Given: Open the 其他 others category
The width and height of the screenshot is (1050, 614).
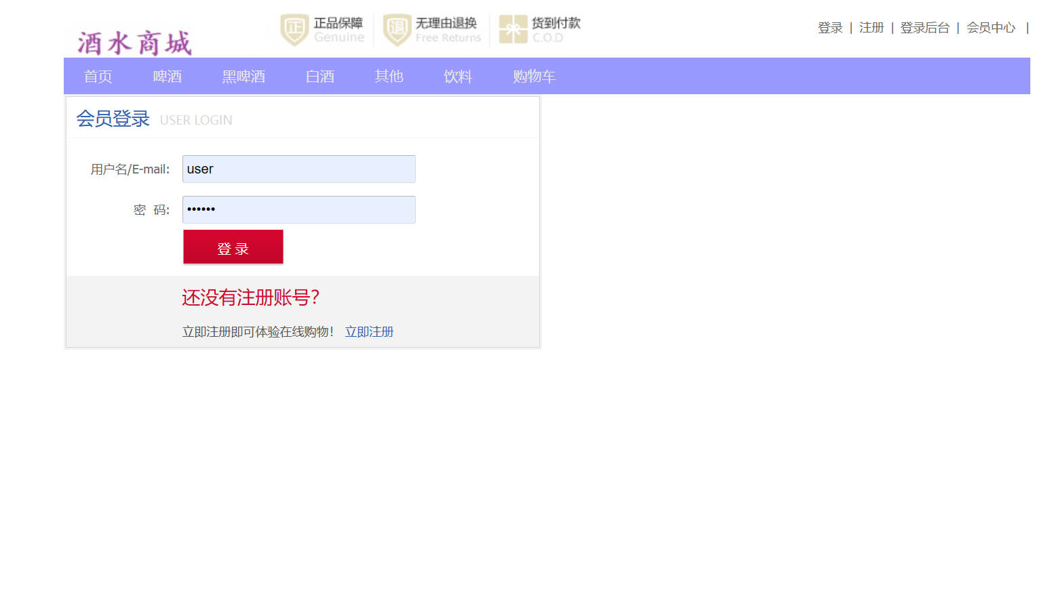Looking at the screenshot, I should point(388,76).
